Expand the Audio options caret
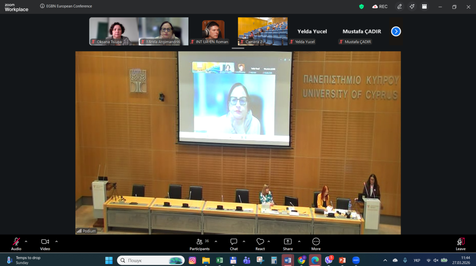 point(26,241)
